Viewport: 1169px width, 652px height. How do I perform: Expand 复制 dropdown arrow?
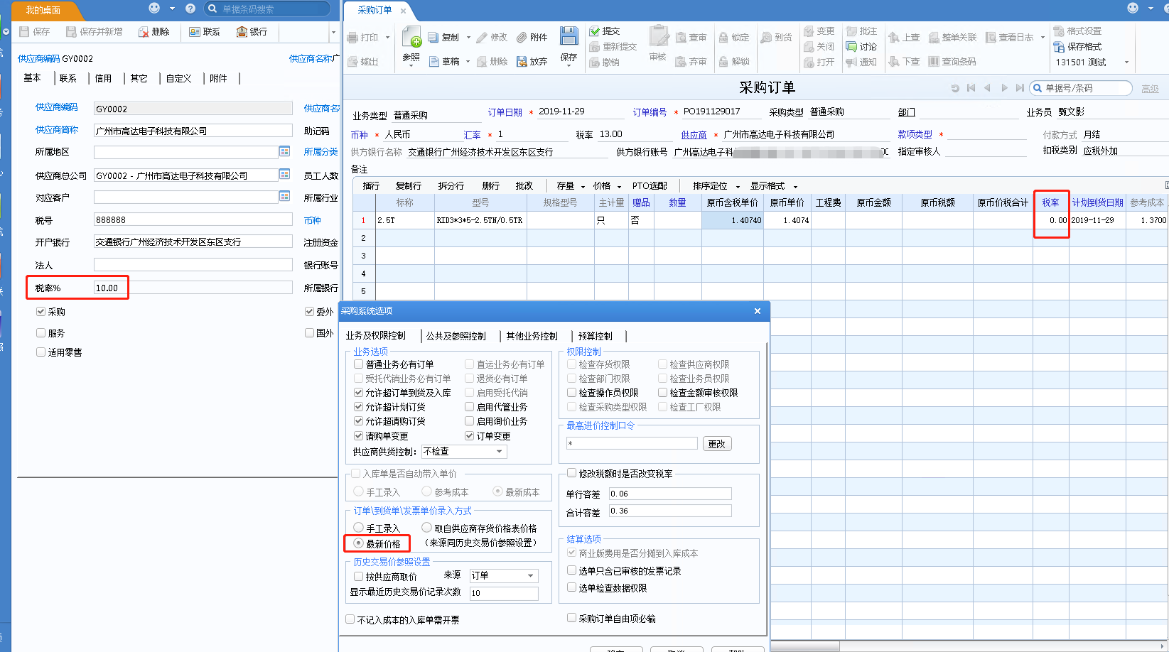468,38
